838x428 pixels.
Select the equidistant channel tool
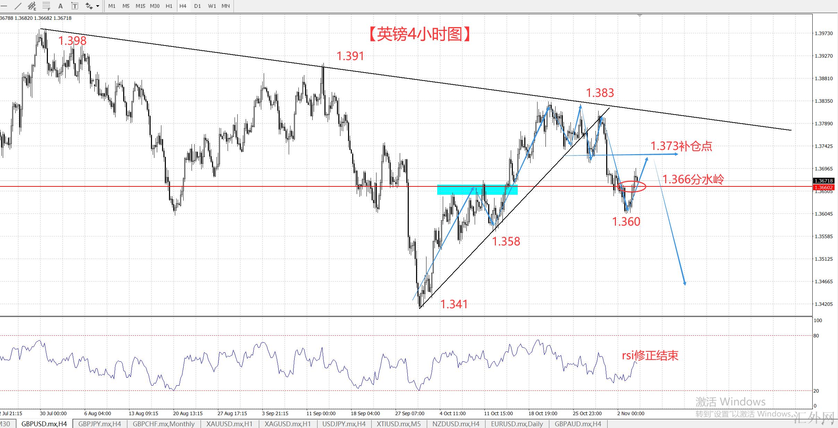click(x=32, y=6)
